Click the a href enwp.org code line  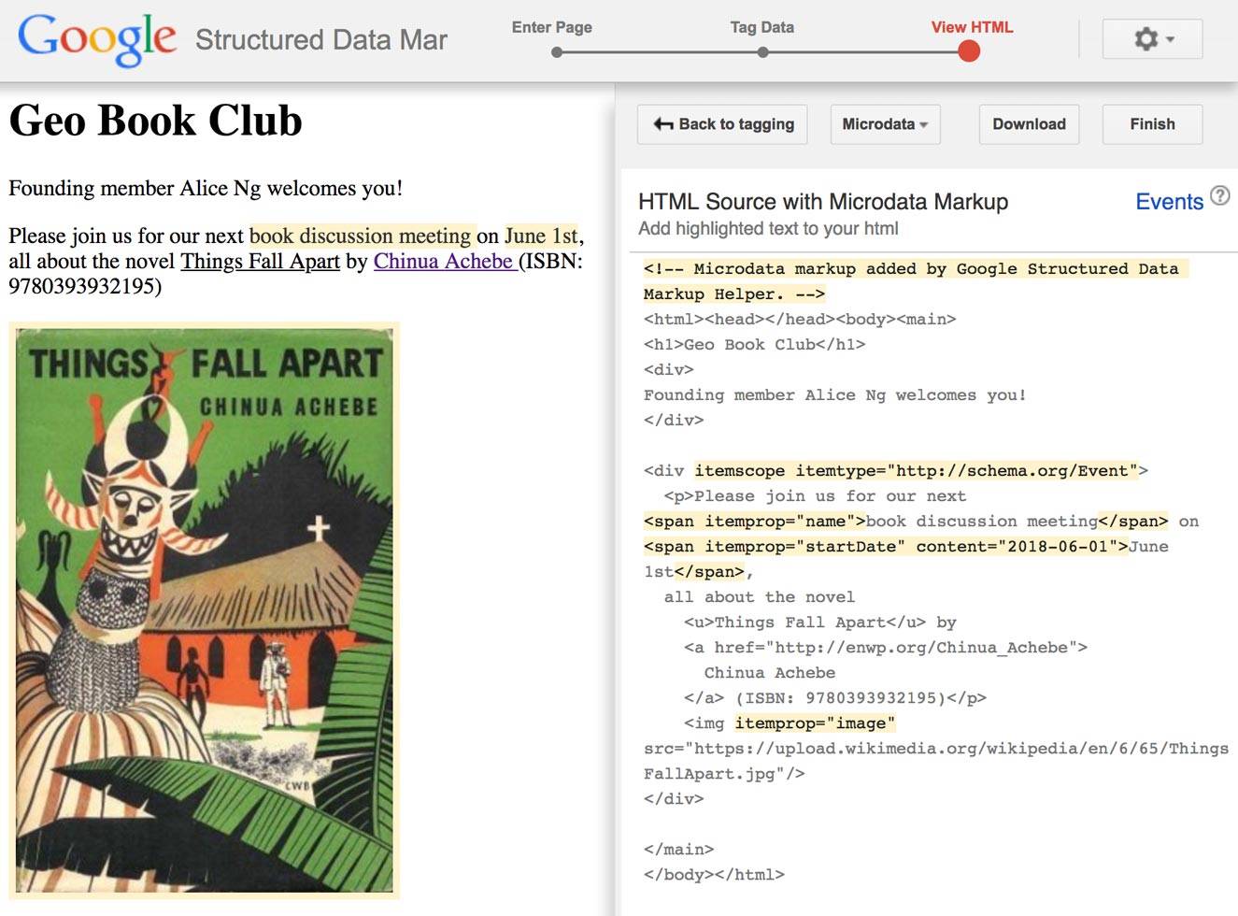click(886, 648)
